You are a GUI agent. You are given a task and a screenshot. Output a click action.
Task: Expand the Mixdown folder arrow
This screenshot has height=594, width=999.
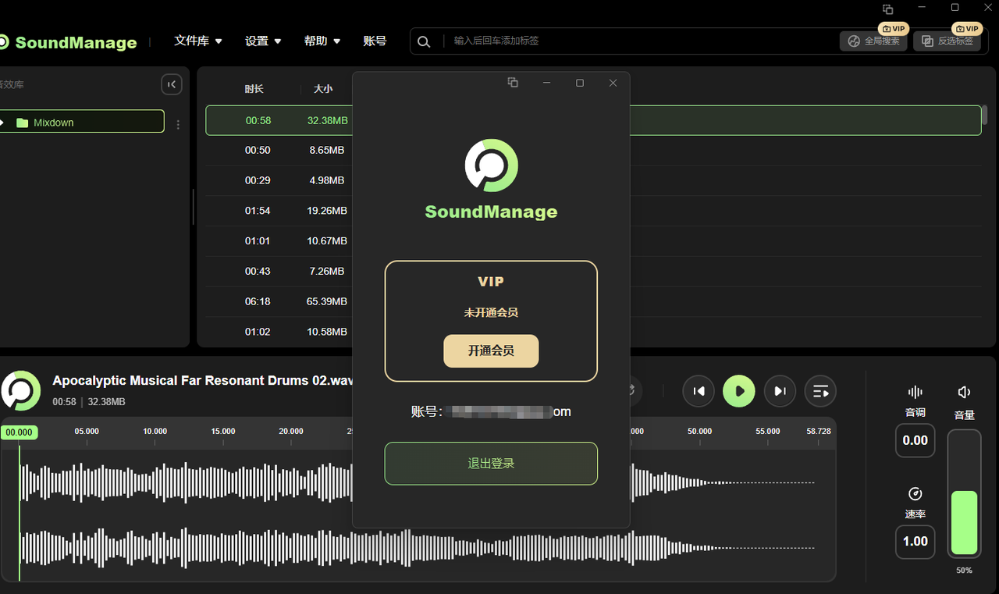click(2, 123)
